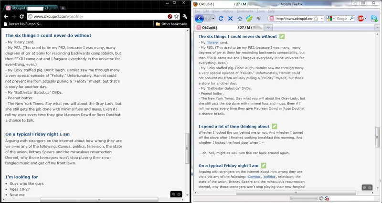Reload the page in Firefox
Viewport: 382px width, 203px height.
(x=221, y=19)
